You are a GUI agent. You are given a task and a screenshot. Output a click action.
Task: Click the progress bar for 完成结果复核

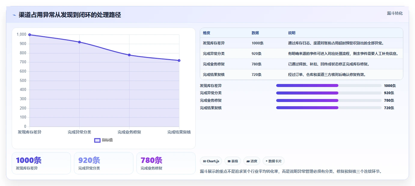coord(329,108)
